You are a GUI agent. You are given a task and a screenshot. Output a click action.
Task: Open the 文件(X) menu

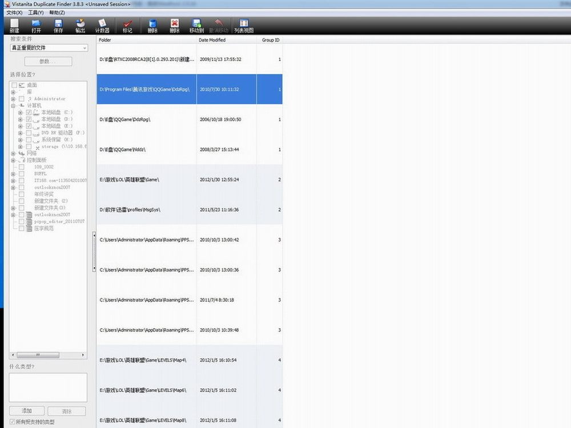point(14,12)
